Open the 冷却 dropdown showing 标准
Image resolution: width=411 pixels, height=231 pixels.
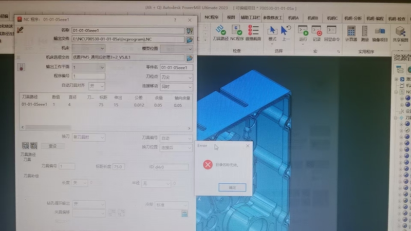point(172,205)
